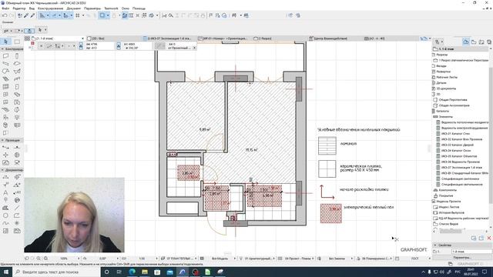Image resolution: width=493 pixels, height=277 pixels.
Task: Switch to the ИКЭ-07 Экспликация tab
Action: coord(169,38)
